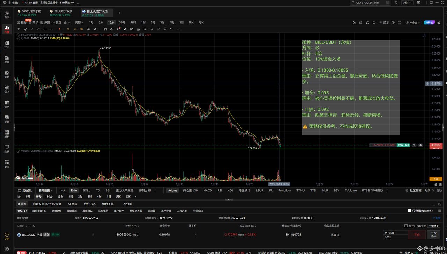Screen dimensions: 447x254
Task: Select the text T drawing tool
Action: click(x=19, y=29)
